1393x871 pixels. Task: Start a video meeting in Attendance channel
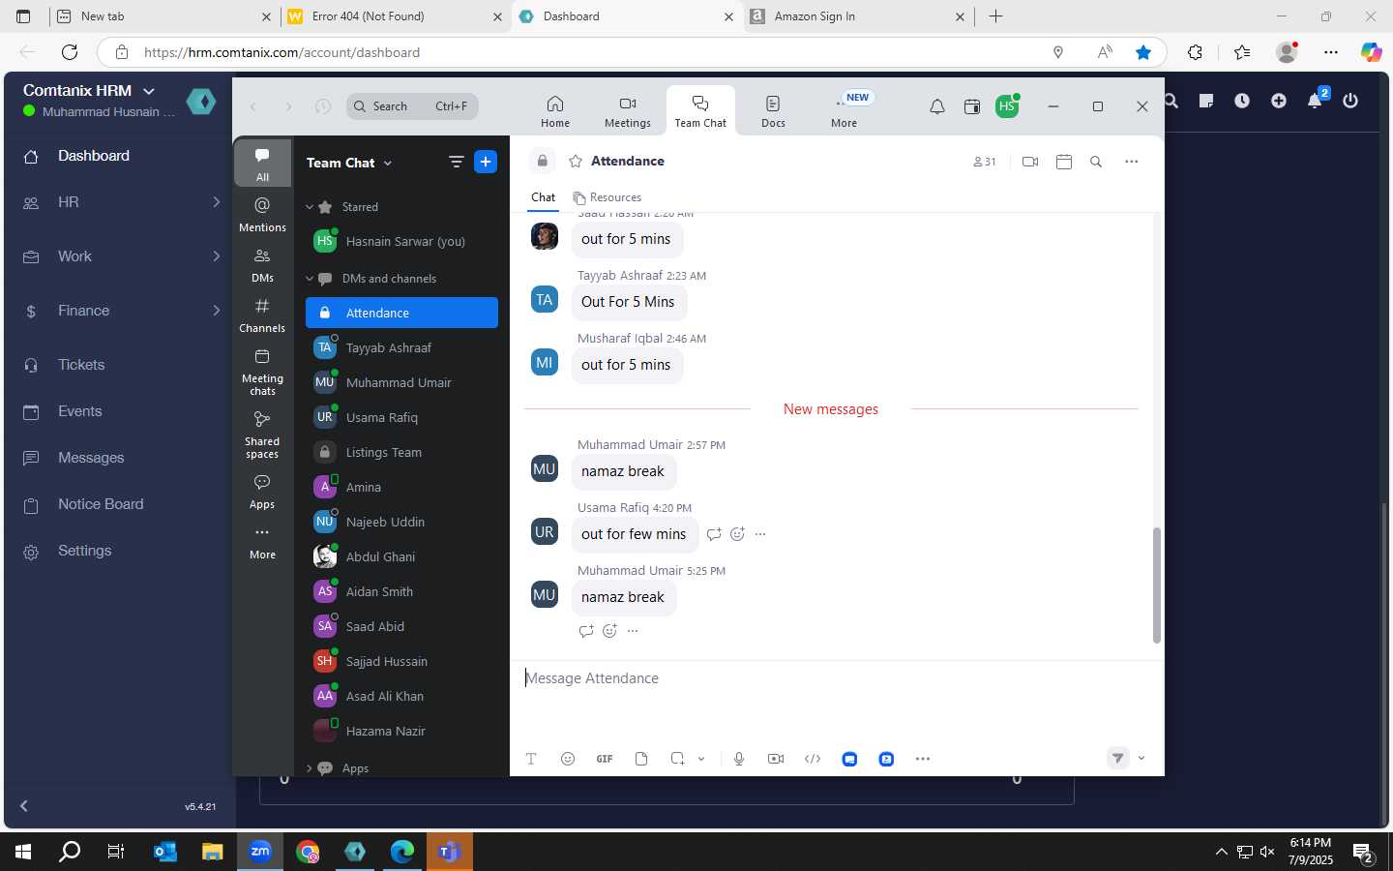tap(1030, 162)
